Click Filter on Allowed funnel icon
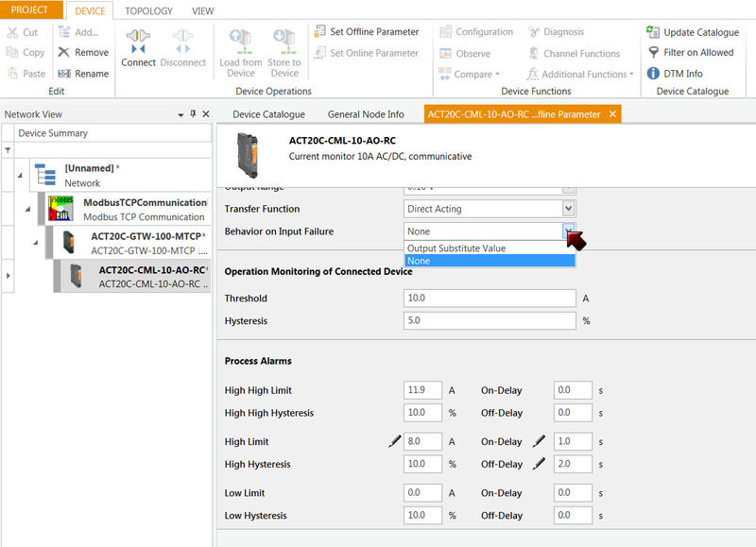The width and height of the screenshot is (756, 547). (654, 53)
